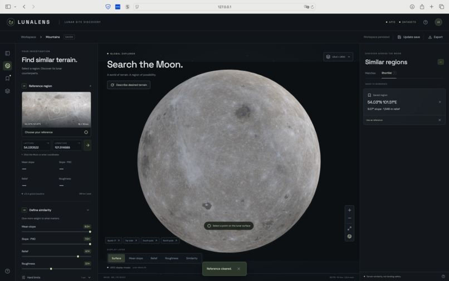This screenshot has height=281, width=449.
Task: Open the terrain explorer globe icon in left rail
Action: tap(7, 66)
